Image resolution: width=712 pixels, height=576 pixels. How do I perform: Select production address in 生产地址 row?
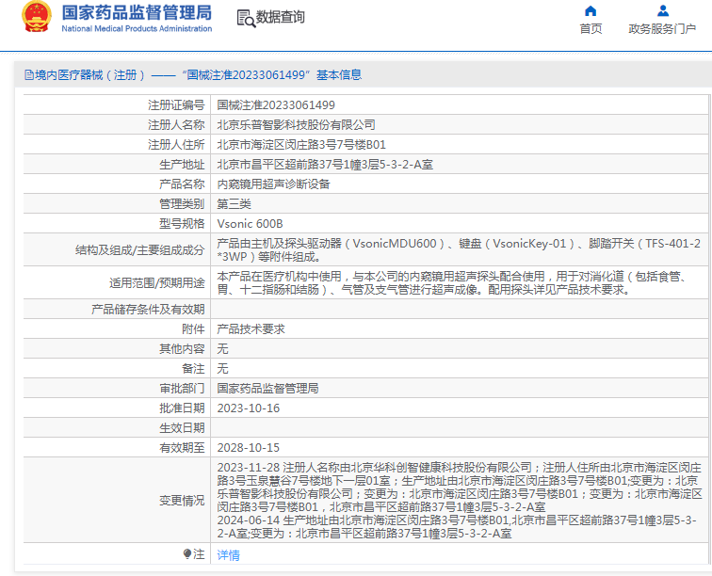point(325,165)
